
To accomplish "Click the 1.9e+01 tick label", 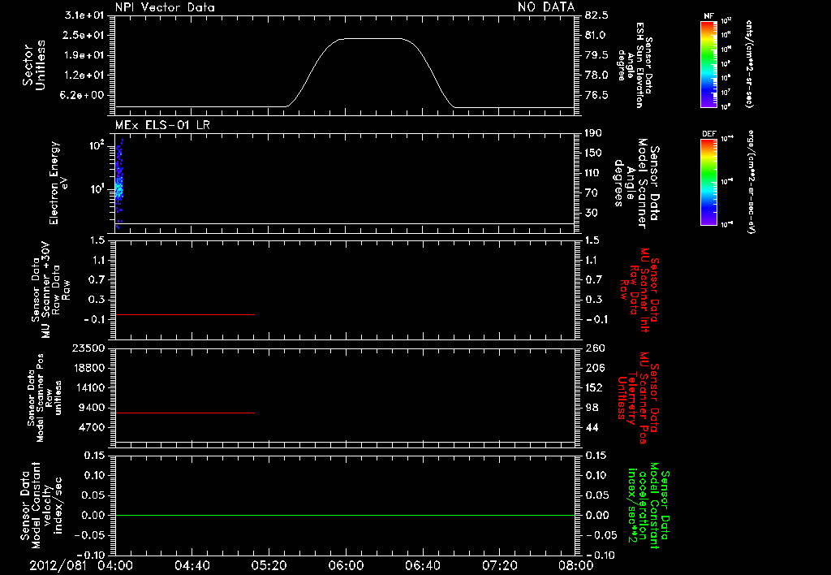I will [x=84, y=55].
